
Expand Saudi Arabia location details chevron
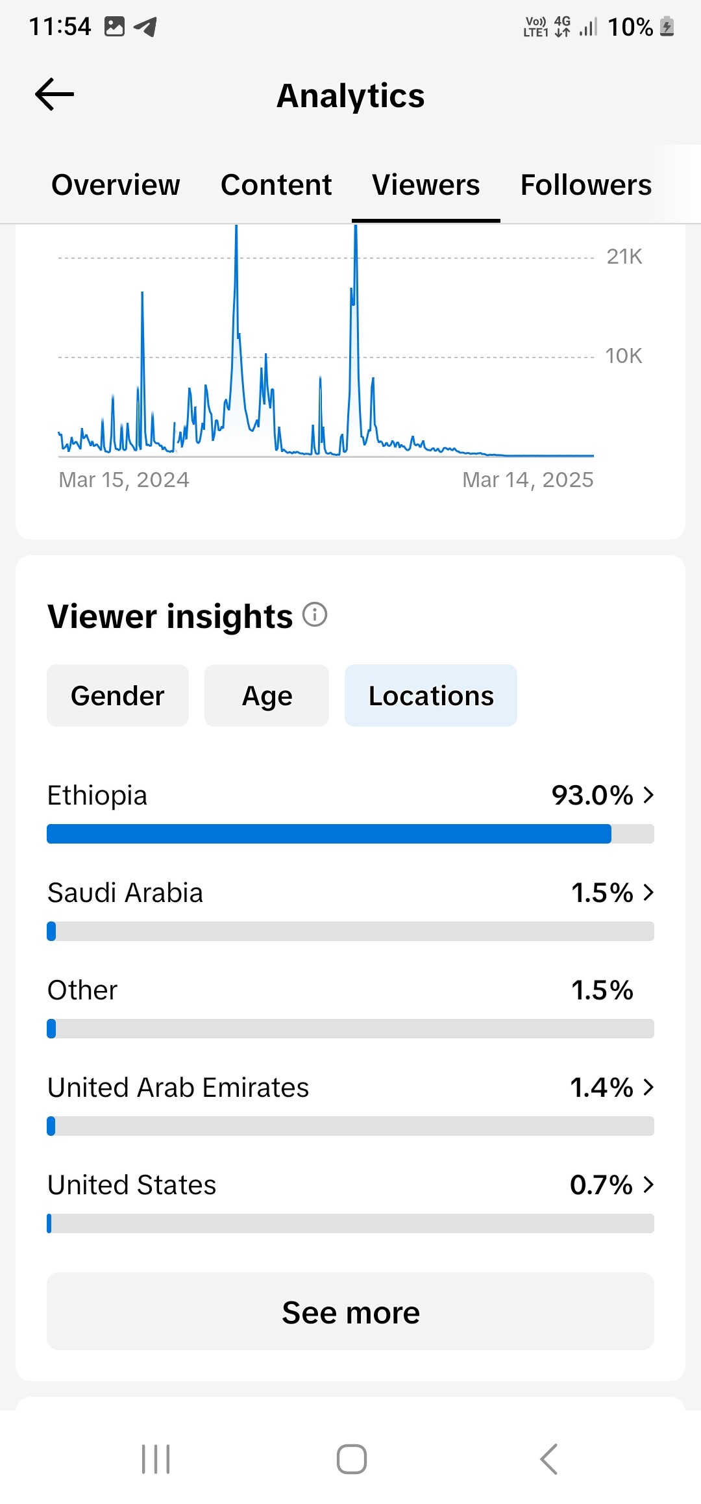(648, 892)
